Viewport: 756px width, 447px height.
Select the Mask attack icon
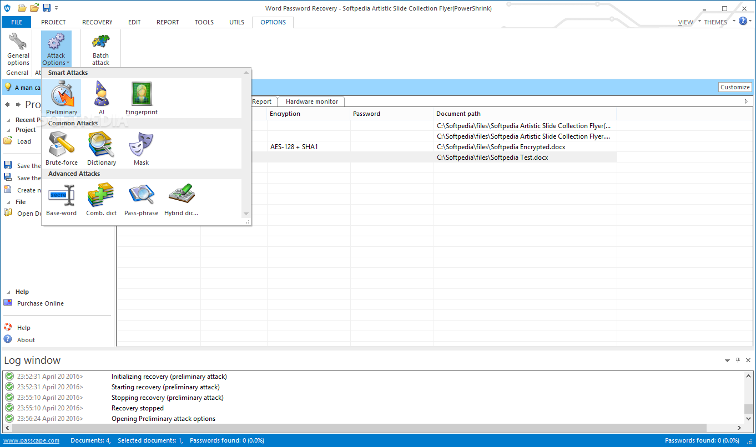[x=142, y=149]
